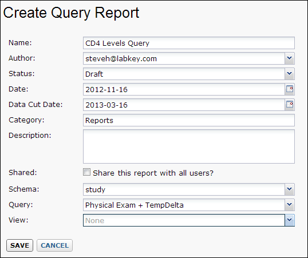Select the Author field showing steveh@labkey.com
Viewport: 308px width, 258px height.
point(184,58)
